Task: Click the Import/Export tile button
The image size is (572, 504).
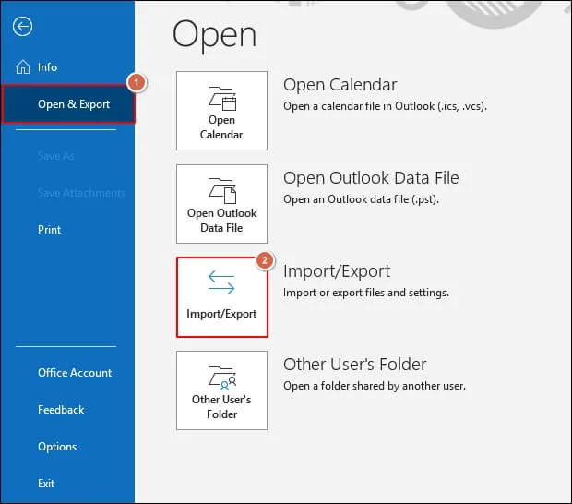Action: coord(221,297)
